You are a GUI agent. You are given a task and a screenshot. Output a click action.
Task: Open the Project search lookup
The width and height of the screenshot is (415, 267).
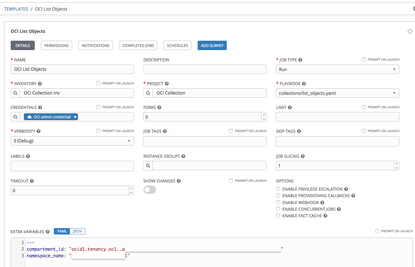(x=148, y=93)
